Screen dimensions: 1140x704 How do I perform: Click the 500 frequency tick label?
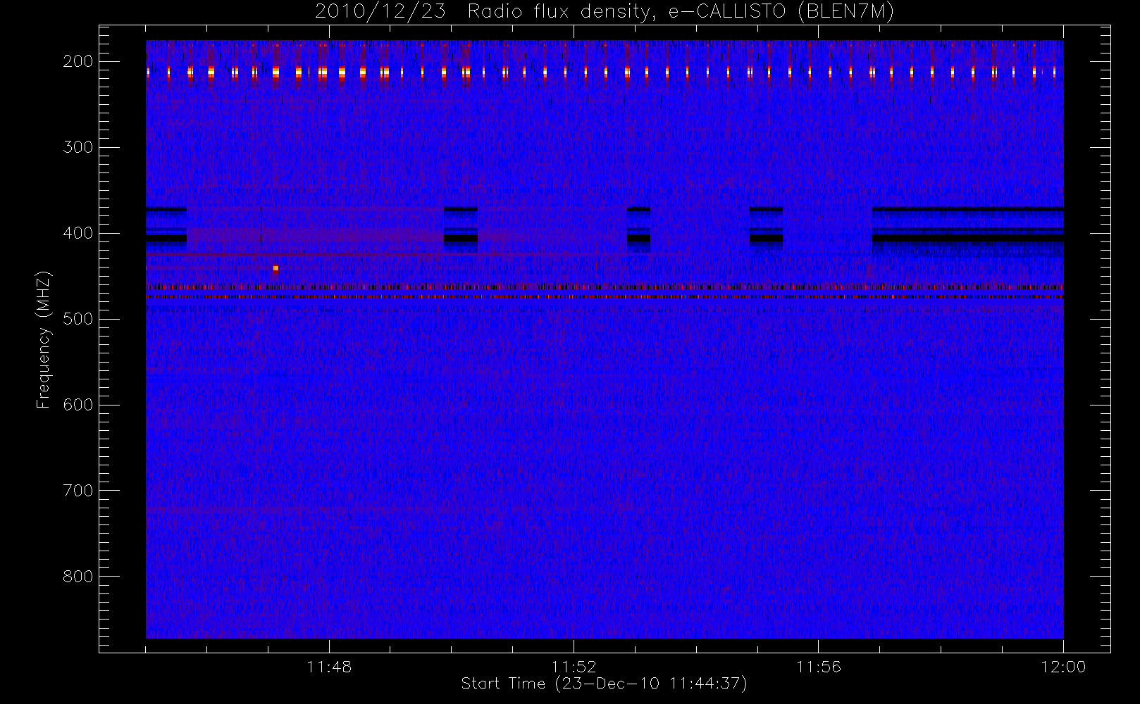[78, 319]
